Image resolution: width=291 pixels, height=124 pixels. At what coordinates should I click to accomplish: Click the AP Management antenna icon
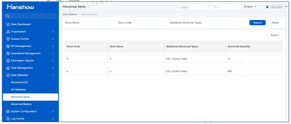click(8, 46)
